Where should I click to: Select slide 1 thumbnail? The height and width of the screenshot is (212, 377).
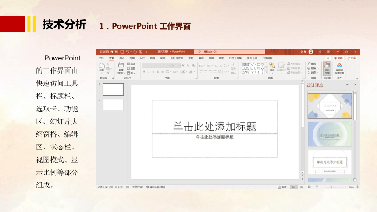[x=113, y=89]
